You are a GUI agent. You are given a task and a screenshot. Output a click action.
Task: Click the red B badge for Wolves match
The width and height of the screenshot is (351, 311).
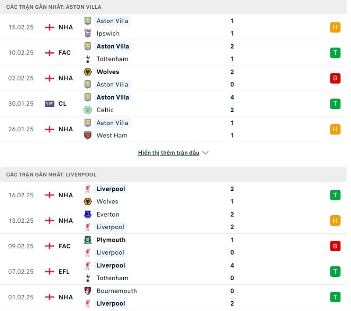pyautogui.click(x=335, y=78)
